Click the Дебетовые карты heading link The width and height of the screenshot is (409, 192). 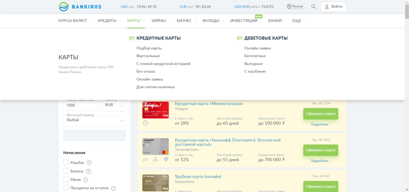266,38
